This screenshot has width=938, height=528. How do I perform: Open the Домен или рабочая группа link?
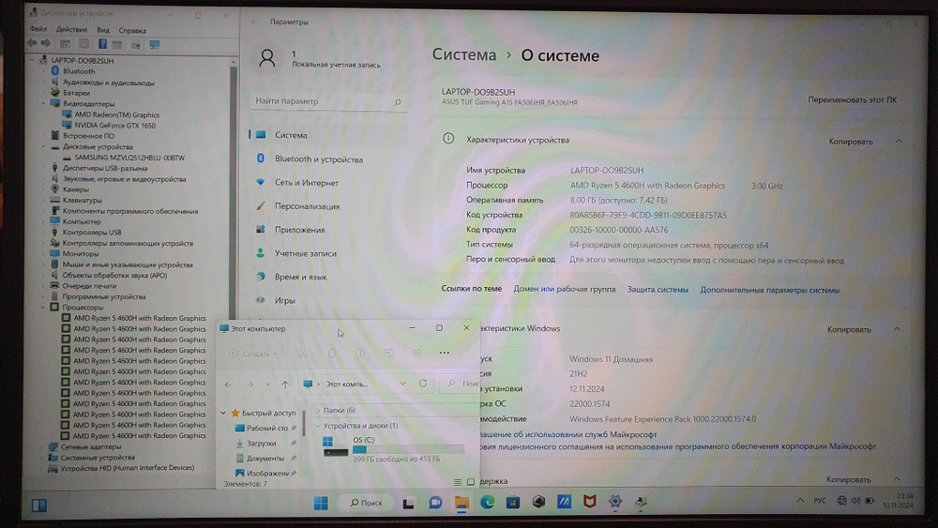coord(564,290)
